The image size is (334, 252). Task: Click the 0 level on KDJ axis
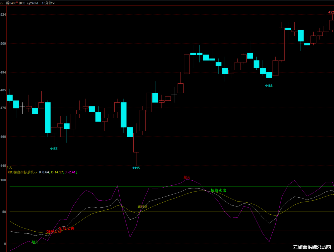coord(5,244)
